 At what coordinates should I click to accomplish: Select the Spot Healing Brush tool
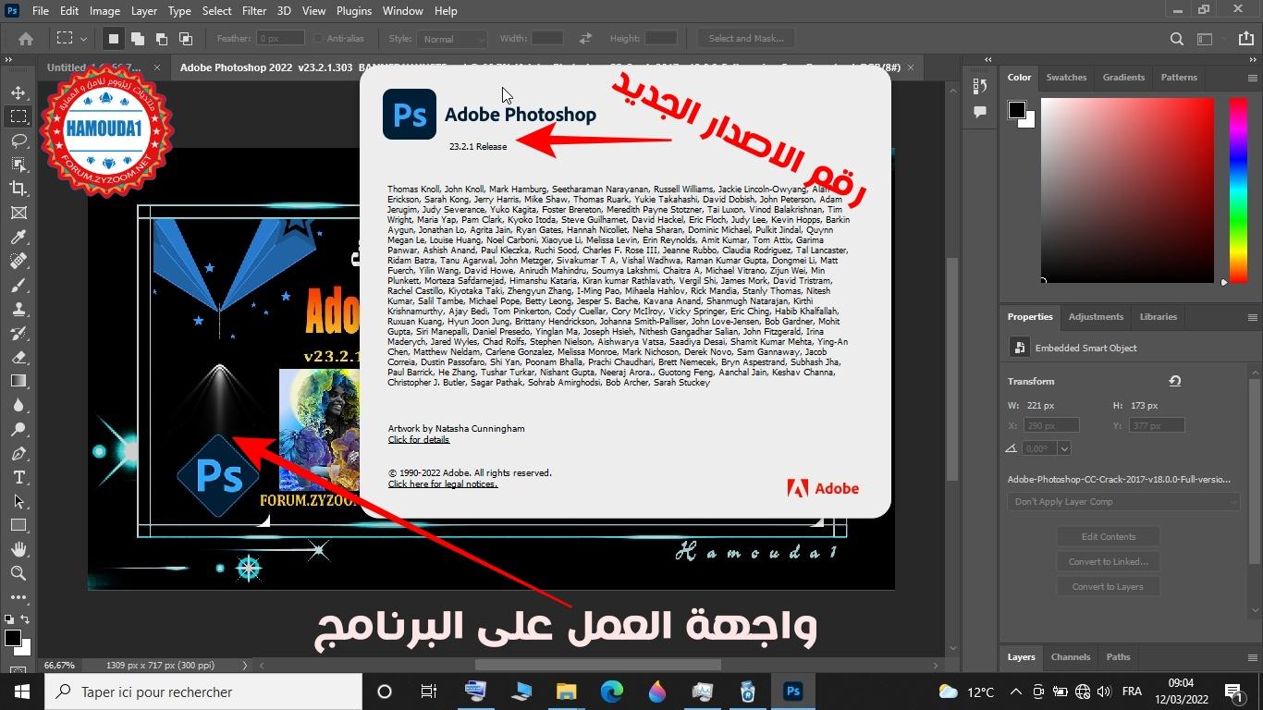(18, 261)
